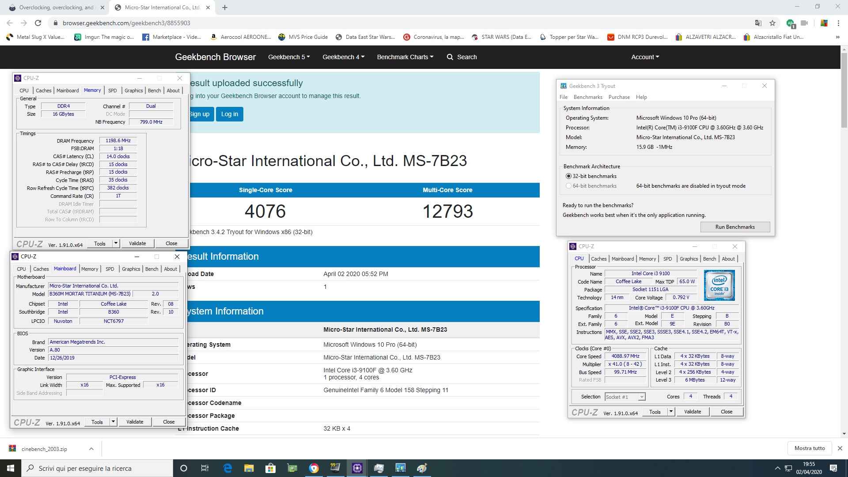The height and width of the screenshot is (477, 848).
Task: Open the Paint palette taskbar icon
Action: (x=422, y=468)
